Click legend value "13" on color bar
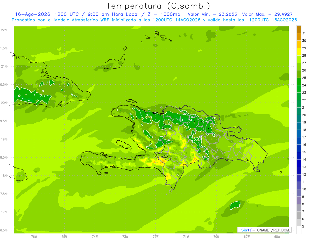 304,167
